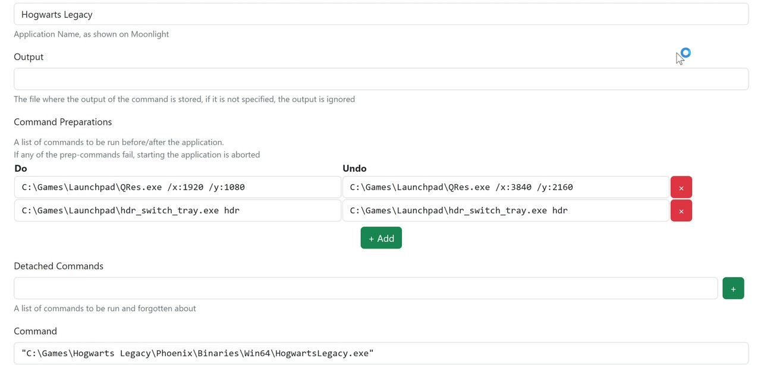Click the green + Add button
This screenshot has width=761, height=365.
(x=381, y=238)
